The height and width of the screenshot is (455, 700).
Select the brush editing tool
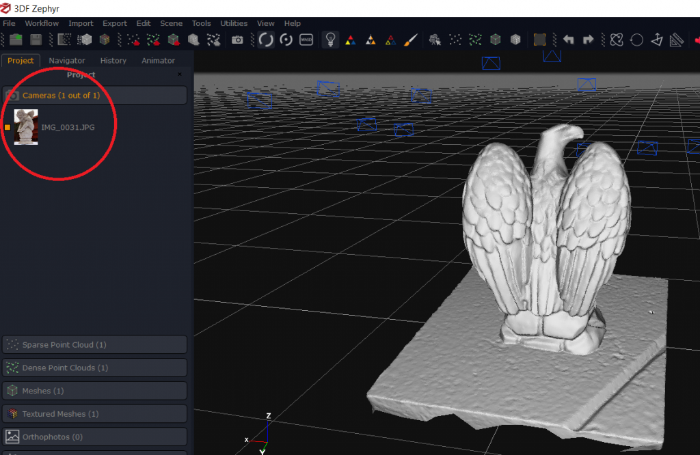pyautogui.click(x=410, y=40)
